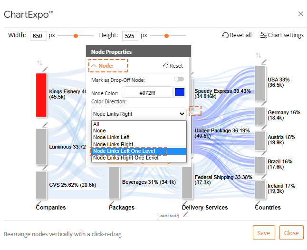The height and width of the screenshot is (250, 307).
Task: Click the sort arrows above Countries column
Action: point(259,55)
